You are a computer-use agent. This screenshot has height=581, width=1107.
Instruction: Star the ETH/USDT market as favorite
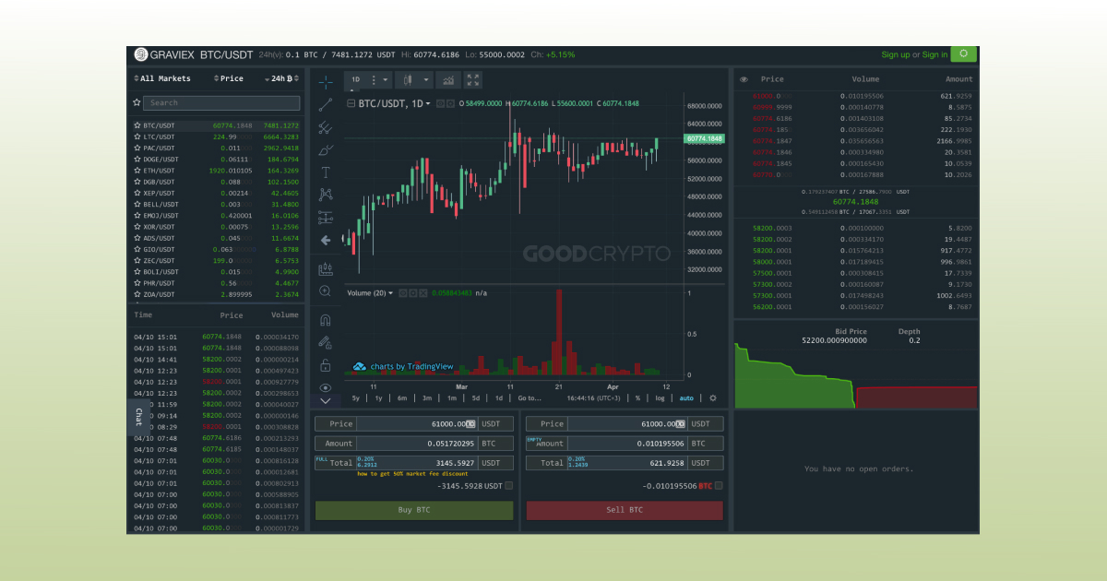click(137, 171)
